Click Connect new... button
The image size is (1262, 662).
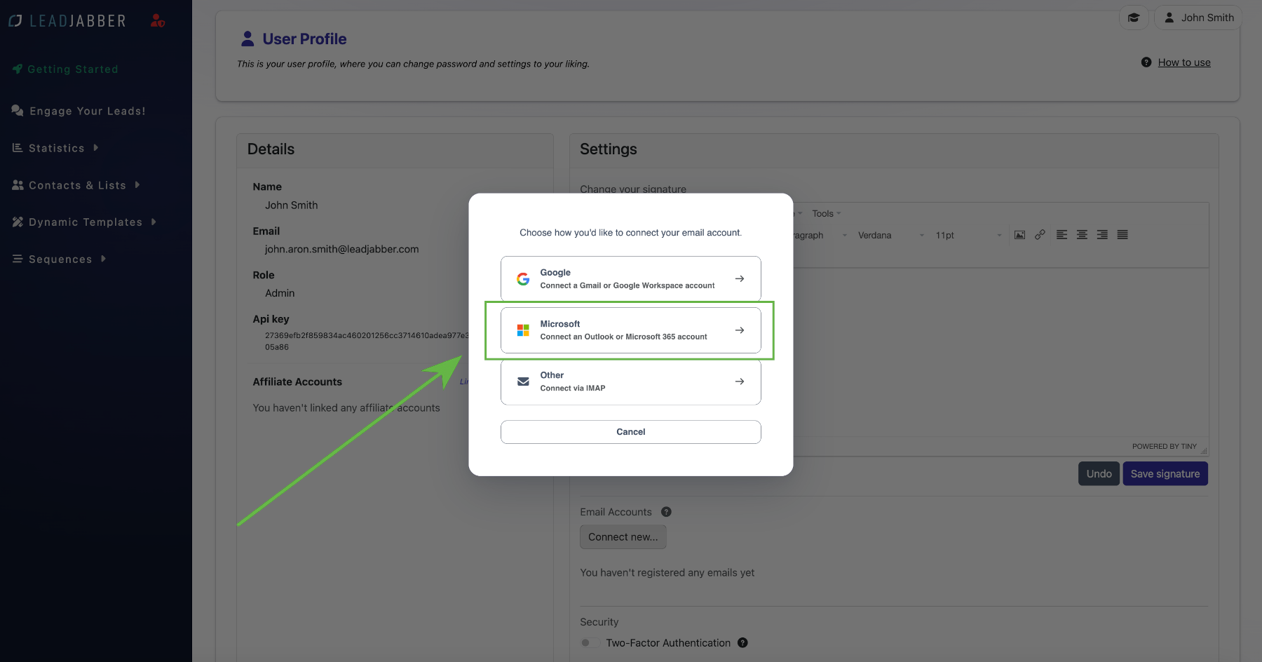point(623,537)
